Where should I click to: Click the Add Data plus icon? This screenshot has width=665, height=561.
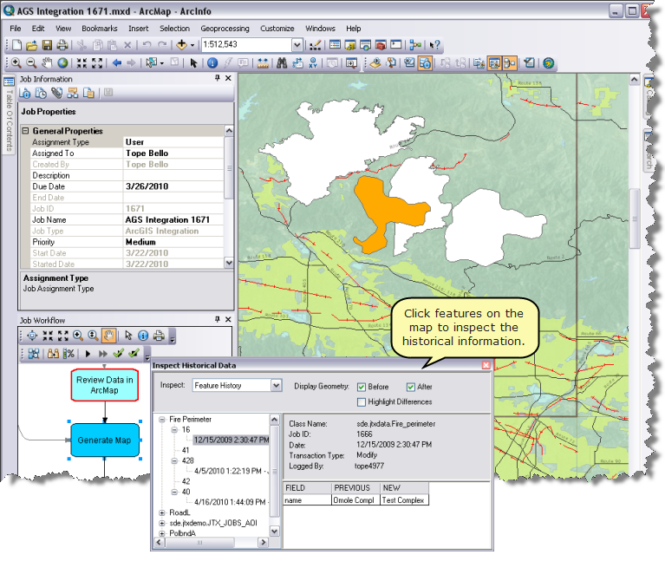pyautogui.click(x=181, y=45)
